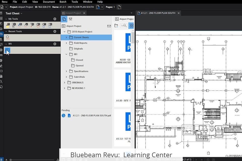Viewport: 242px width, 161px height.
Task: Open My Tools settings gear
Action: [55, 19]
